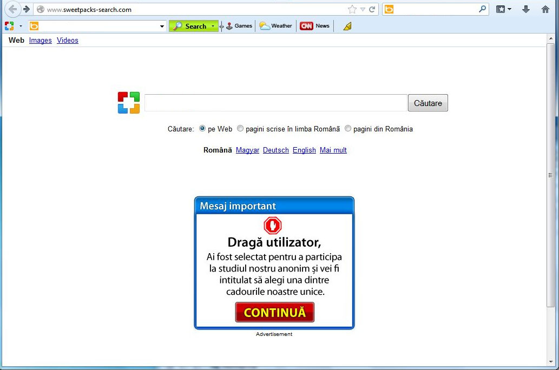Open the Videos tab
The image size is (559, 370).
coord(67,40)
